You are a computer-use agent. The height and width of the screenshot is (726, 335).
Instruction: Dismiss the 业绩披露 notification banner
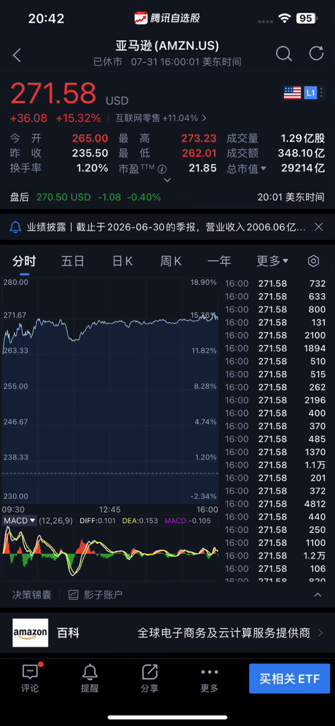pyautogui.click(x=319, y=227)
